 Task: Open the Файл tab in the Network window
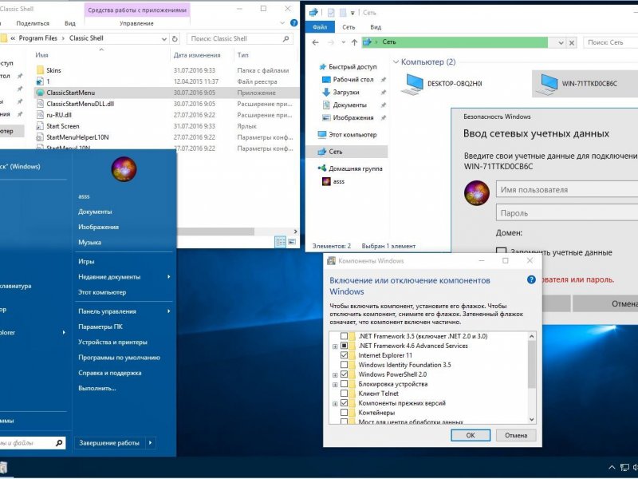[x=320, y=27]
